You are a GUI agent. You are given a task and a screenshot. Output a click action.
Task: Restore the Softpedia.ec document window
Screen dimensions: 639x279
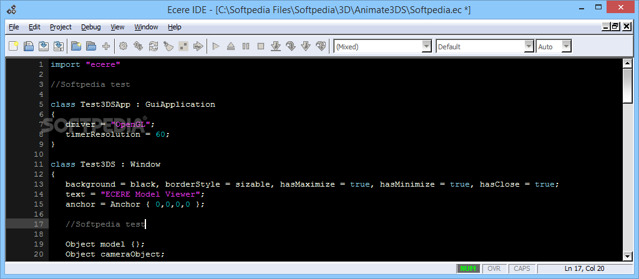(x=615, y=26)
